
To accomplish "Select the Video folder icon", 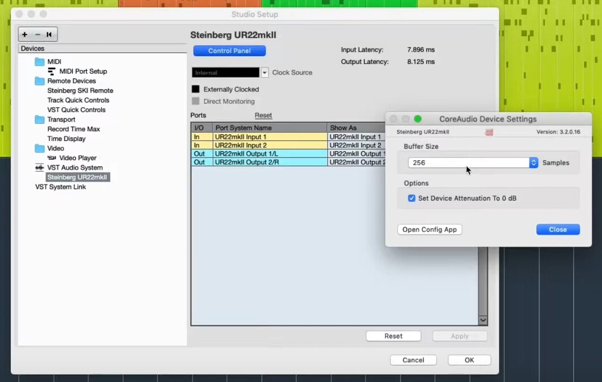I will (40, 148).
